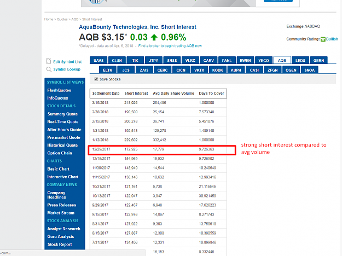The width and height of the screenshot is (342, 256).
Task: Open Analyst Research
Action: click(x=63, y=229)
